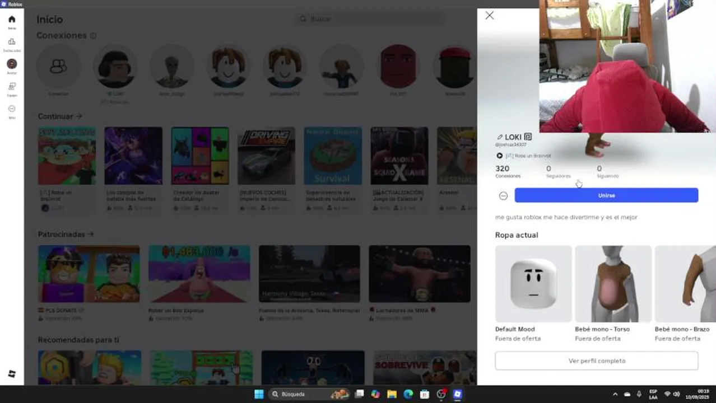Screen dimensions: 716x403
Task: Open Los campos de batalla más fuertes tile
Action: [x=133, y=156]
